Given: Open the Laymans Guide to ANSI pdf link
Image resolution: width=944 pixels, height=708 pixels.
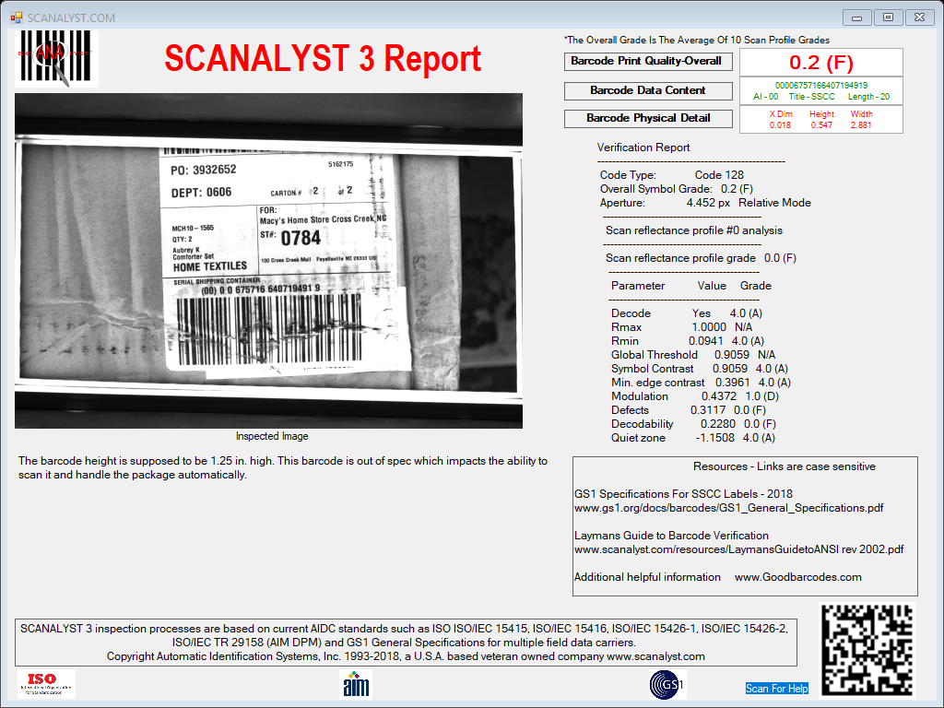Looking at the screenshot, I should (x=738, y=549).
